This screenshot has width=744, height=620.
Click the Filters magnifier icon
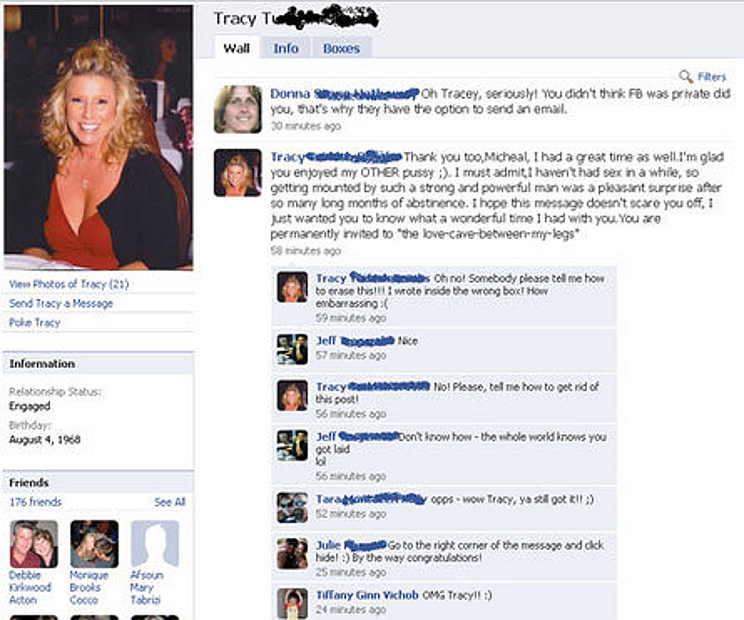click(685, 76)
